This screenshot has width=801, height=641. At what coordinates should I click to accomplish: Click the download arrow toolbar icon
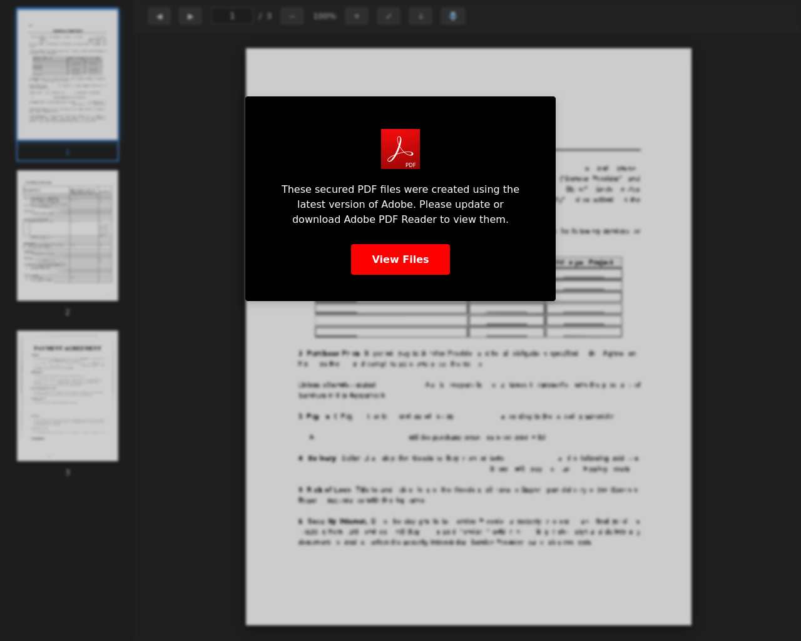(421, 16)
